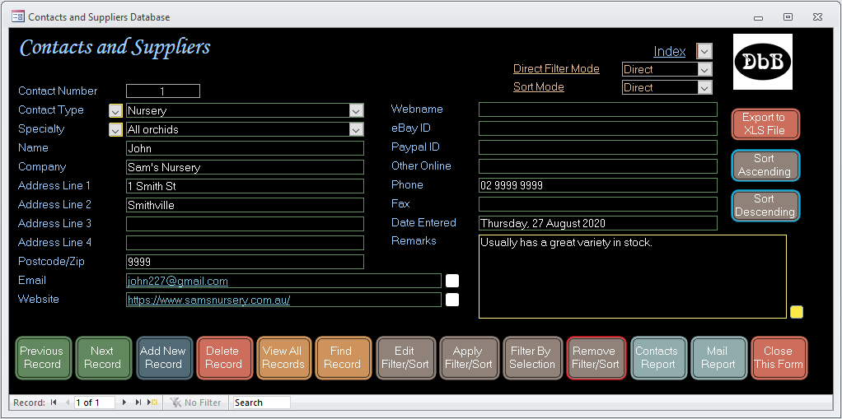Screen dimensions: 842x419
Task: Expand Specialty All orchids dropdown
Action: point(356,129)
